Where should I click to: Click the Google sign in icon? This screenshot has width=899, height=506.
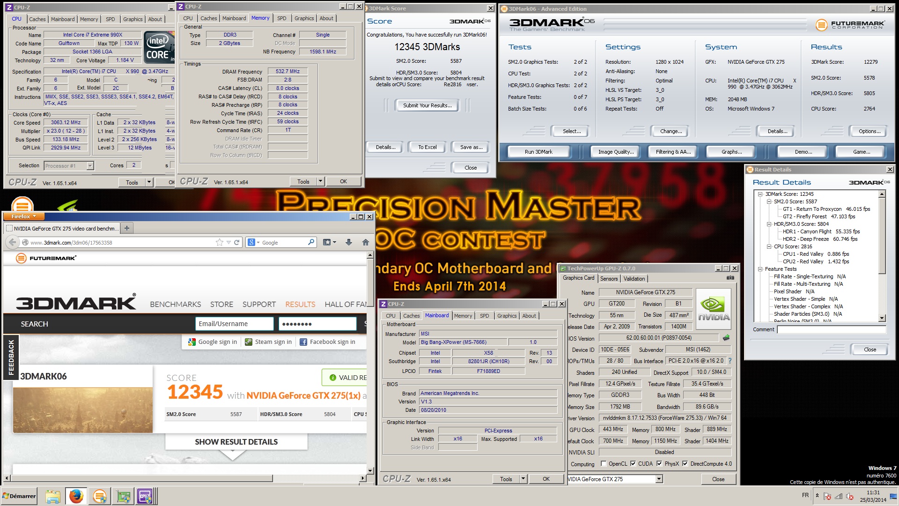tap(192, 342)
